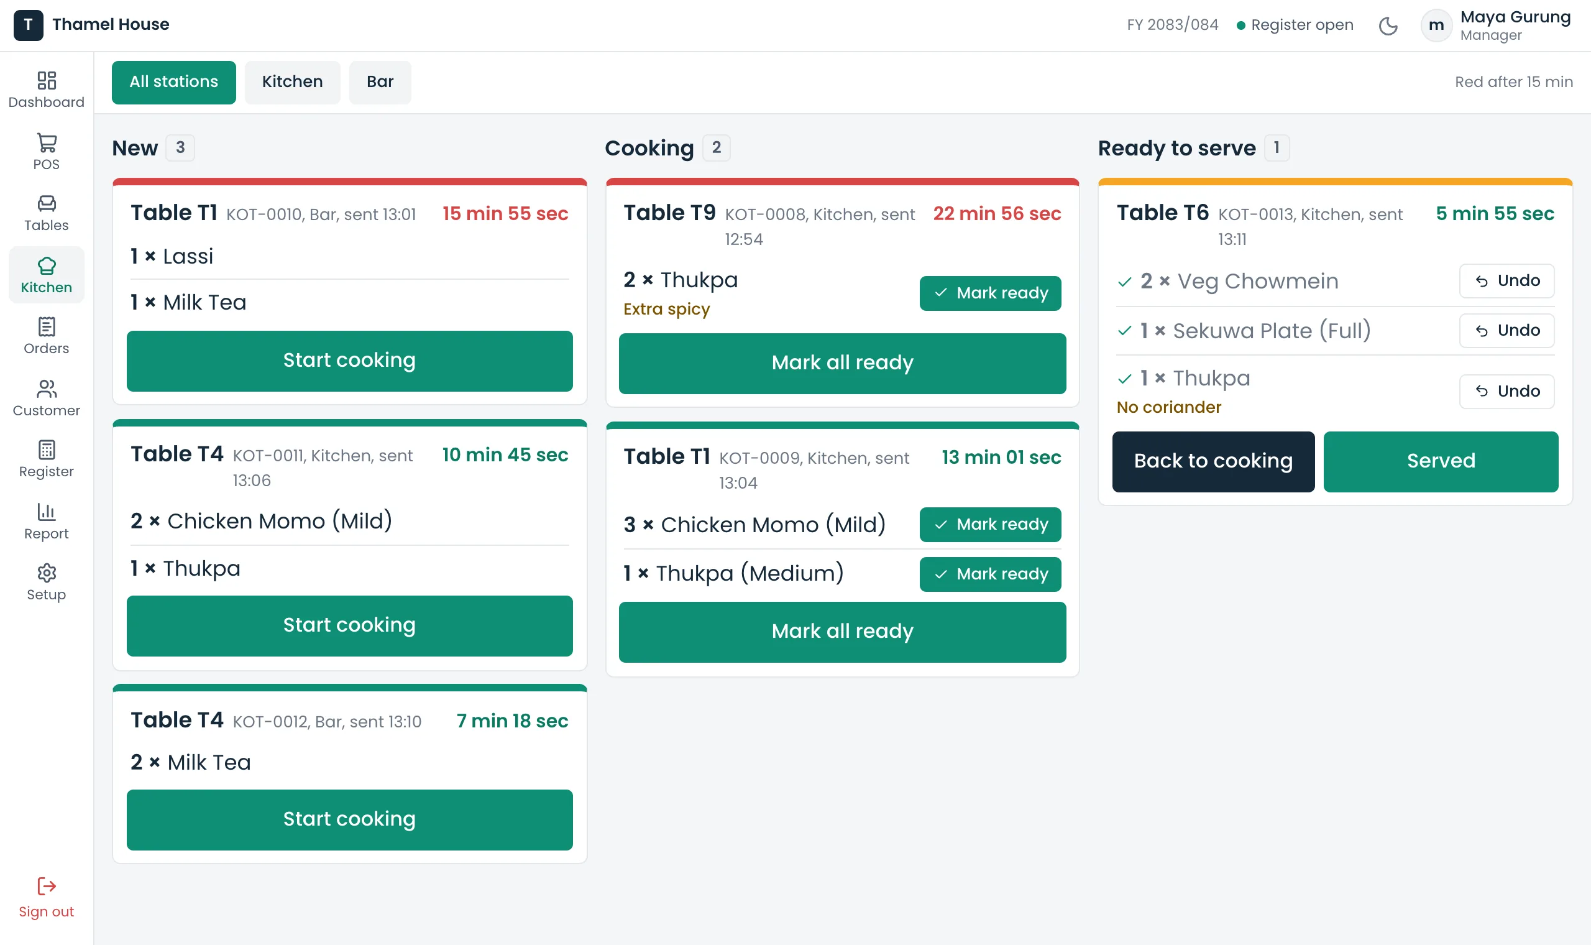Open the POS cart icon
The width and height of the screenshot is (1591, 945).
pyautogui.click(x=47, y=142)
